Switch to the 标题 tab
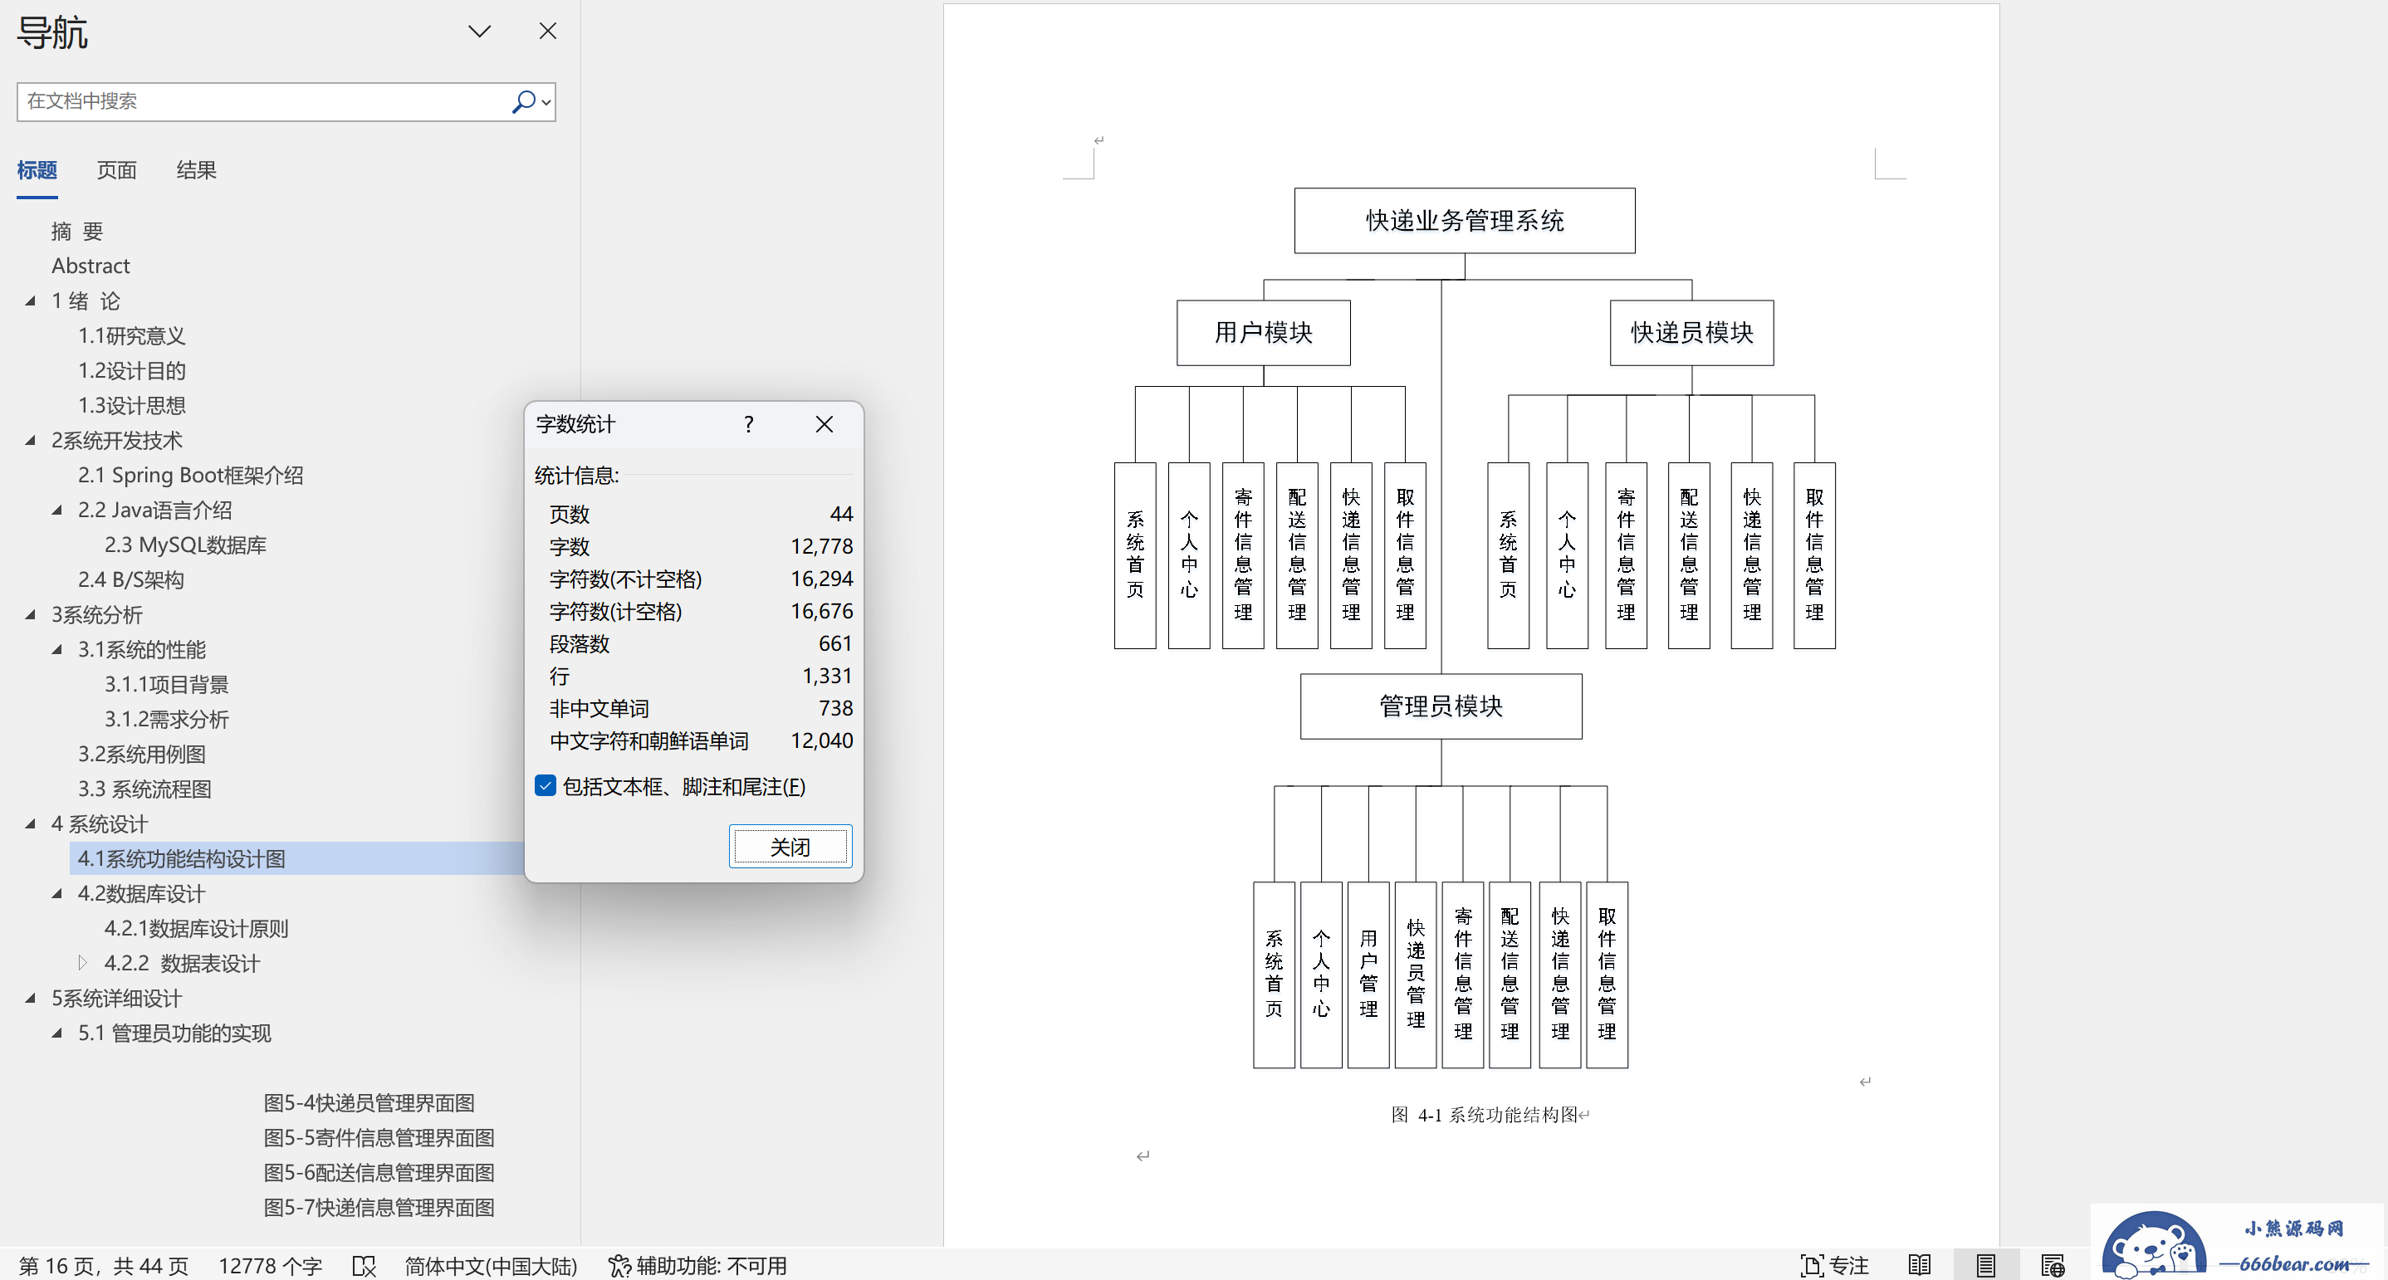This screenshot has width=2388, height=1280. click(37, 170)
